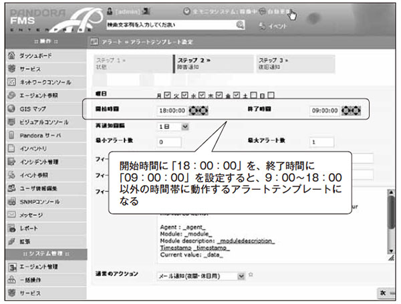This screenshot has width=401, height=304.
Task: Click the admin user icon in header
Action: pos(110,11)
